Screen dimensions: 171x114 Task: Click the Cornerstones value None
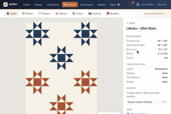coord(165,77)
